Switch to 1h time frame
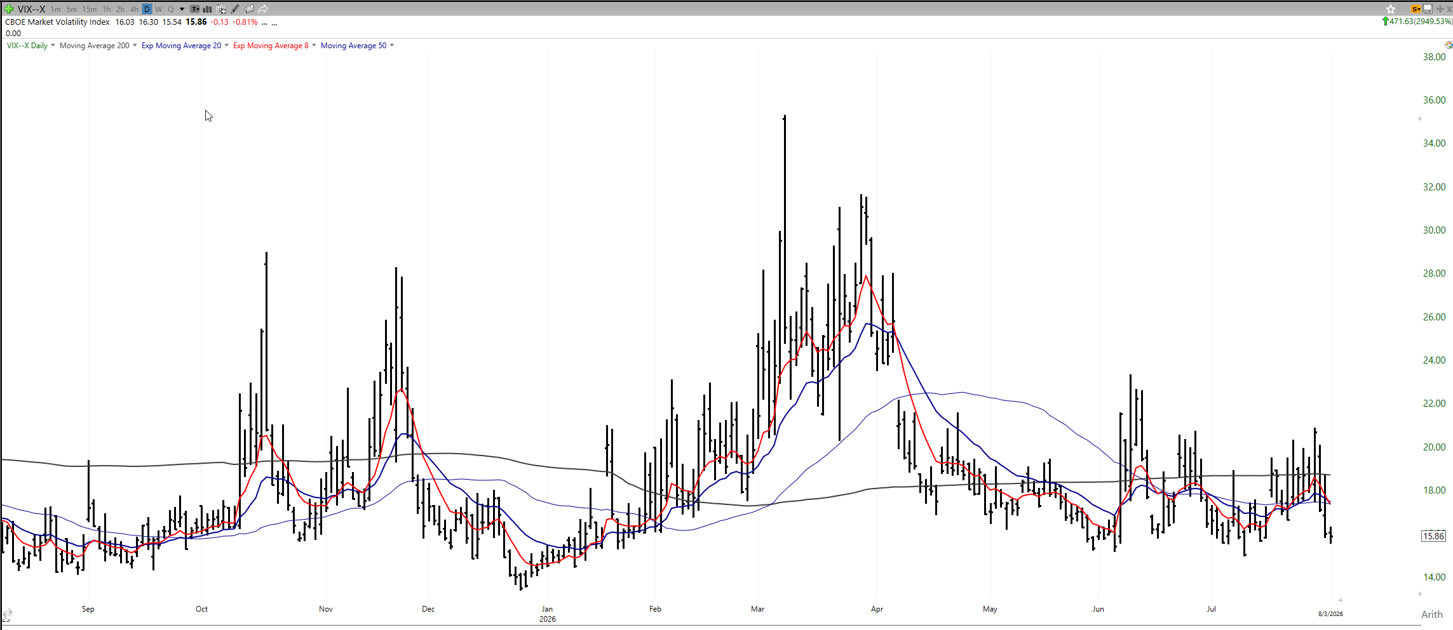The height and width of the screenshot is (630, 1453). [x=106, y=9]
